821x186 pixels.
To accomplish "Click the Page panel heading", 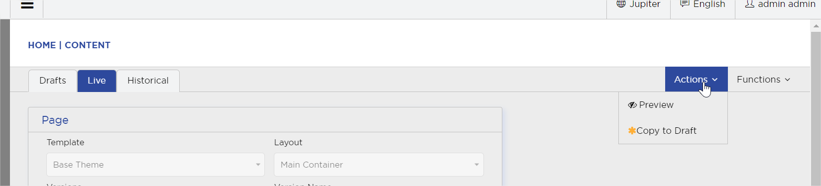I will click(x=55, y=120).
